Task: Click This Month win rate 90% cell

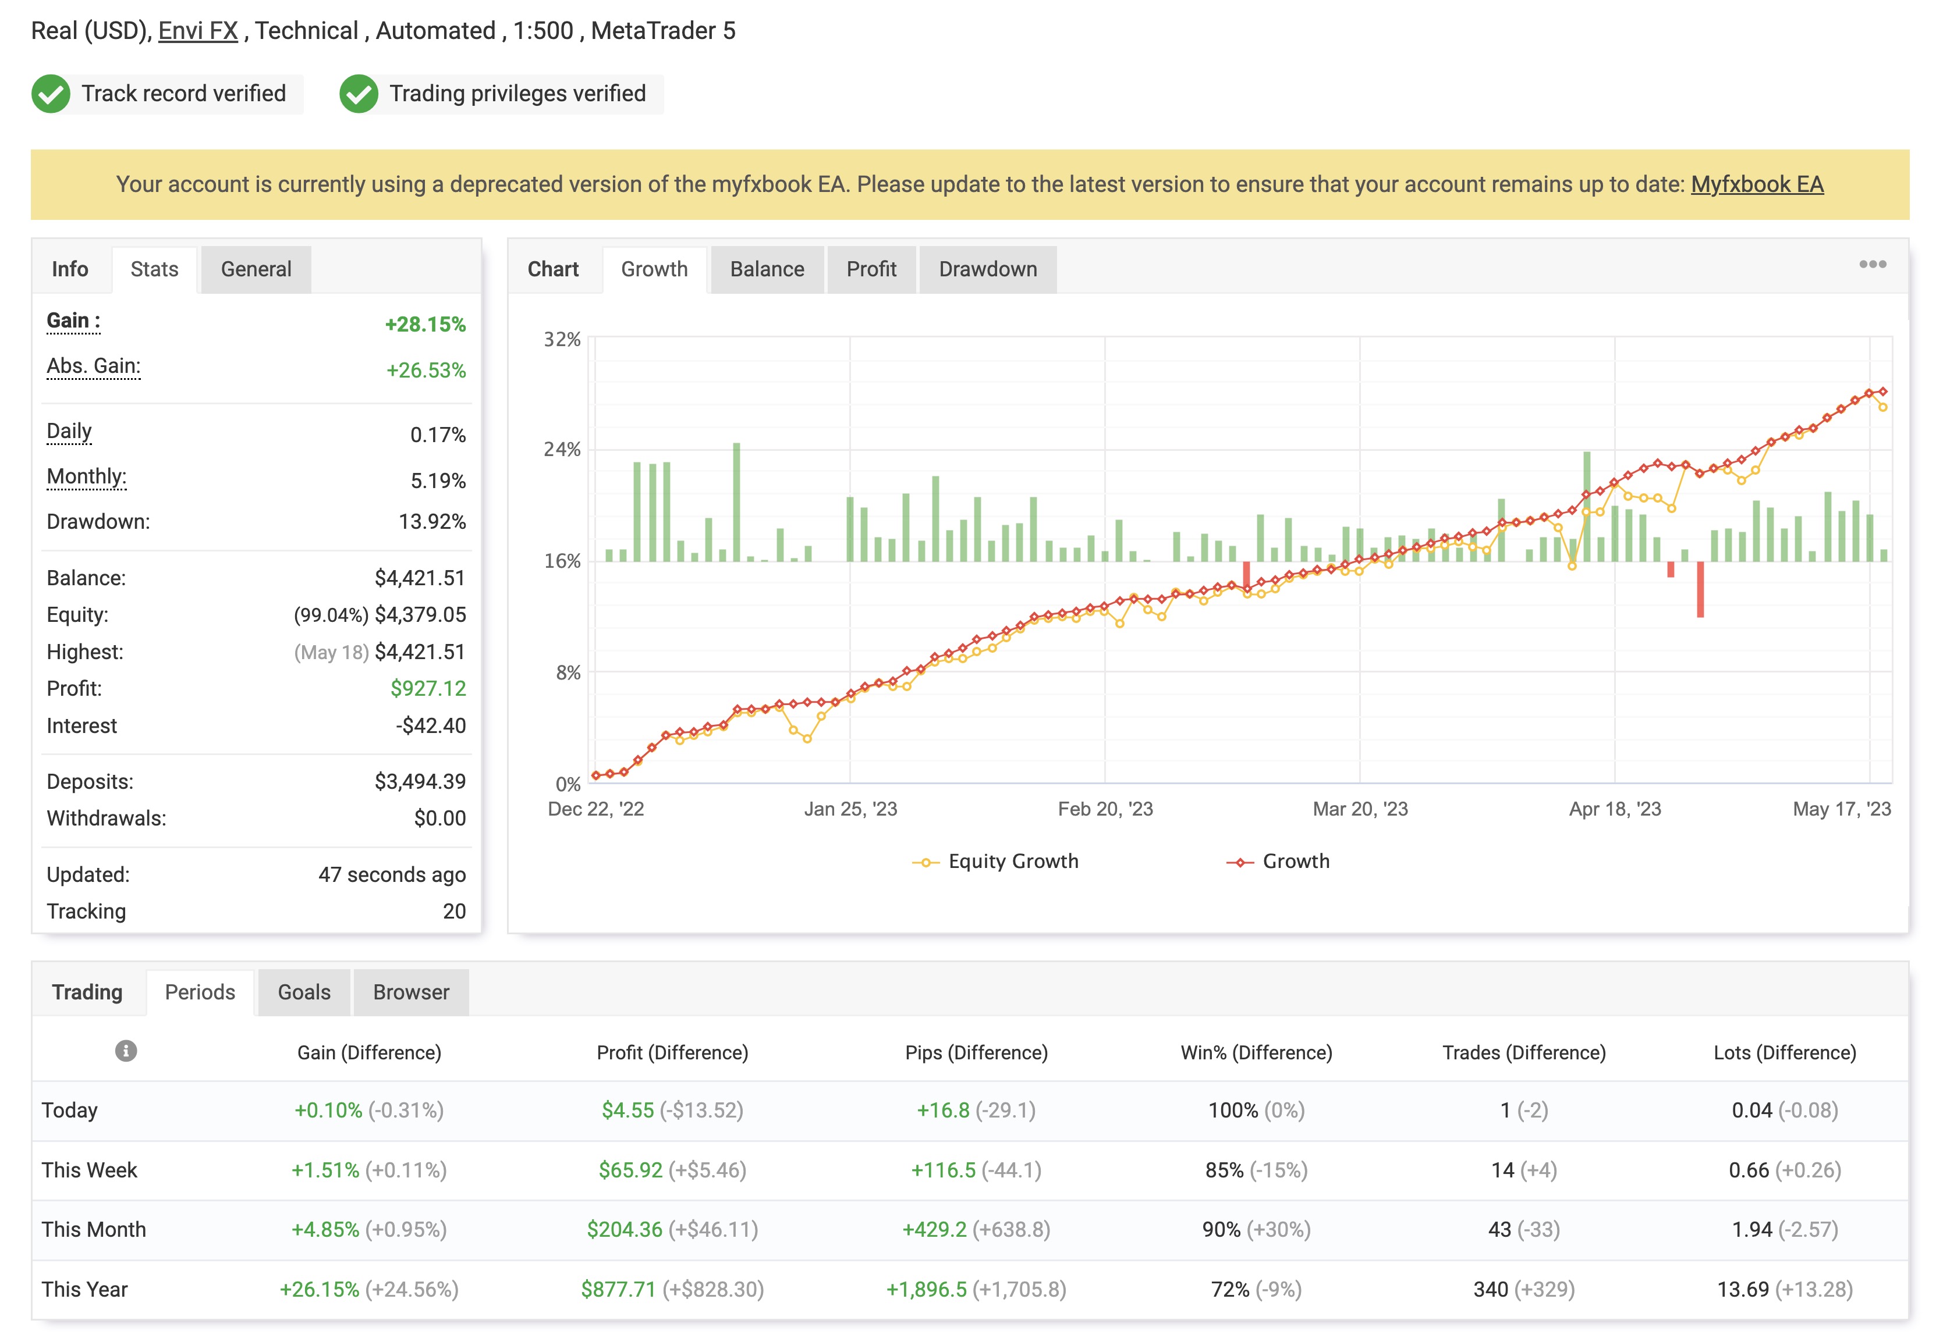Action: coord(1256,1229)
